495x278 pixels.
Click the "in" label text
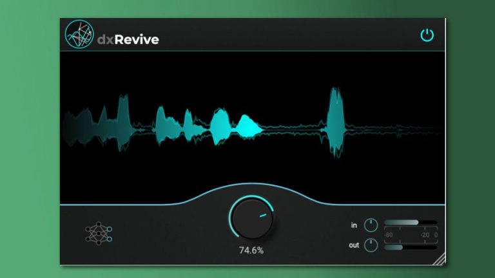coord(354,225)
